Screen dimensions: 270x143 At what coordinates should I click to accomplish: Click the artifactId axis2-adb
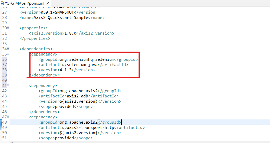77,96
